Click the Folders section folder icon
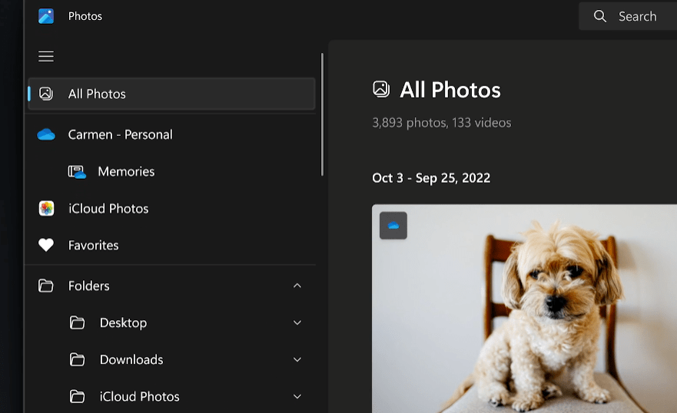This screenshot has height=413, width=677. coord(46,286)
